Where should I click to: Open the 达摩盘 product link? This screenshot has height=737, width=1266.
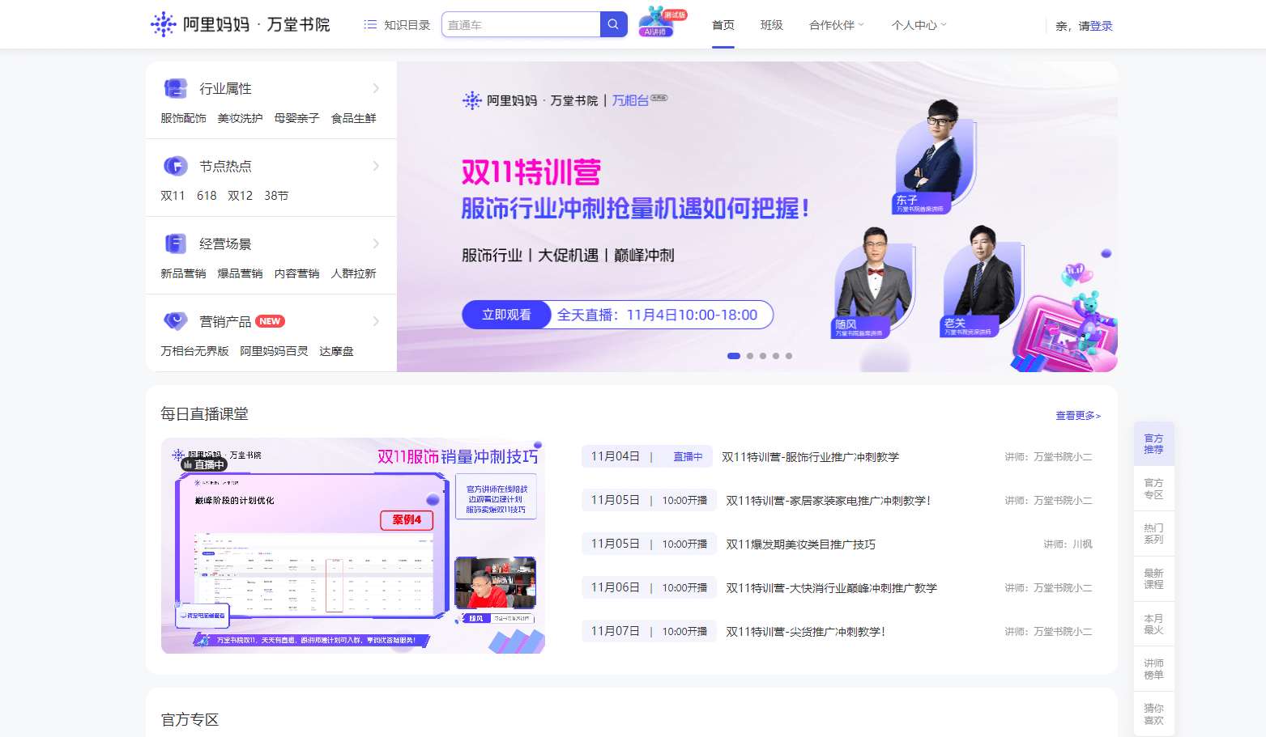click(336, 351)
